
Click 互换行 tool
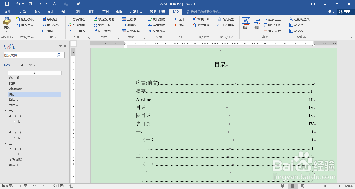click(131, 25)
